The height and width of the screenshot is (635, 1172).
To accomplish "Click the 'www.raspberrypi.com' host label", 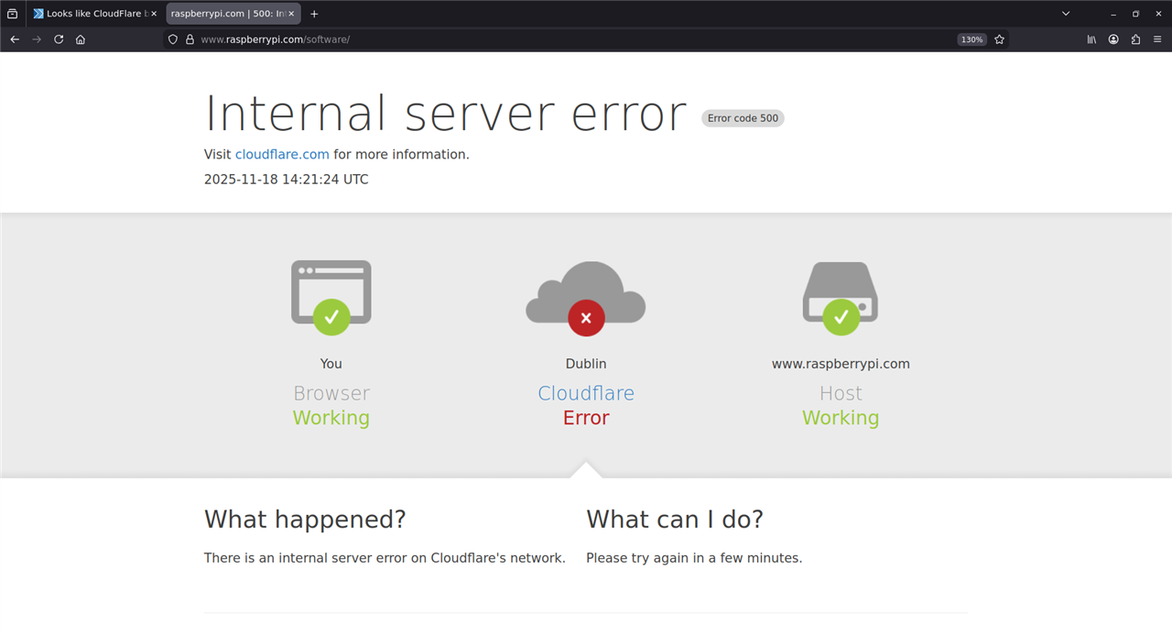I will click(841, 364).
